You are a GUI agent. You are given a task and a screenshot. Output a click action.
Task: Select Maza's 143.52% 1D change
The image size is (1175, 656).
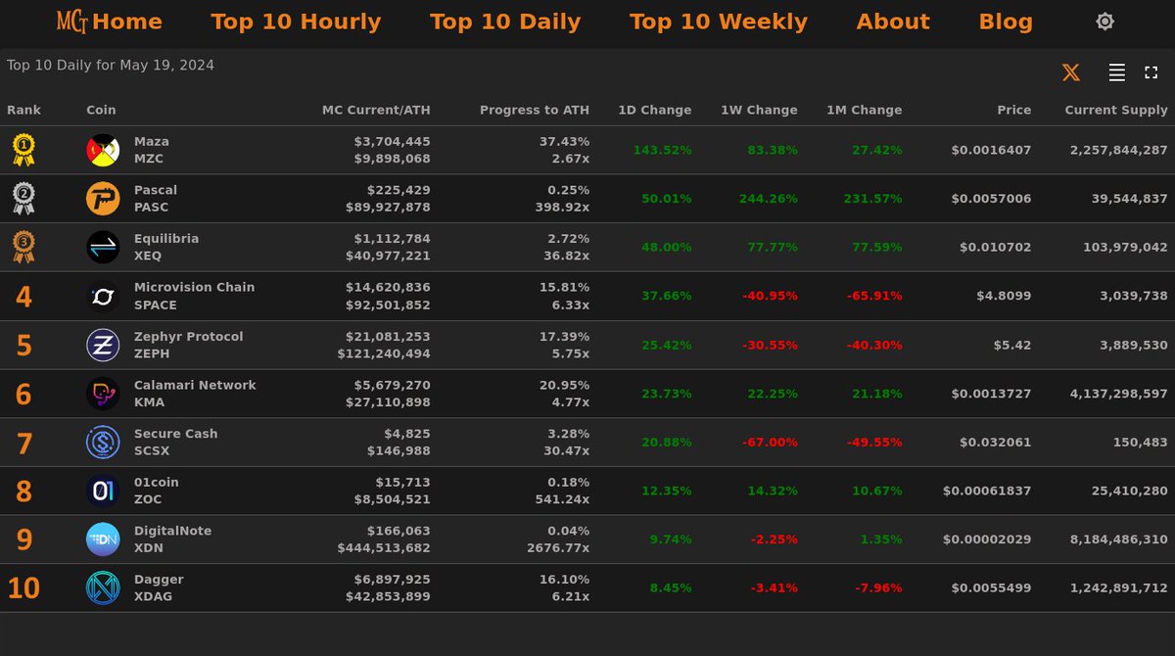[663, 150]
